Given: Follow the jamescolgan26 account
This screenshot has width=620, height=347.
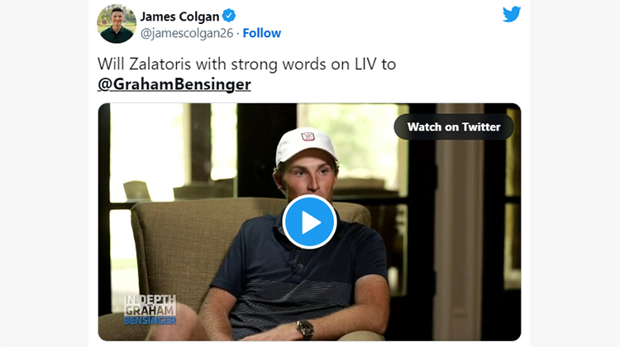Looking at the screenshot, I should coord(262,33).
